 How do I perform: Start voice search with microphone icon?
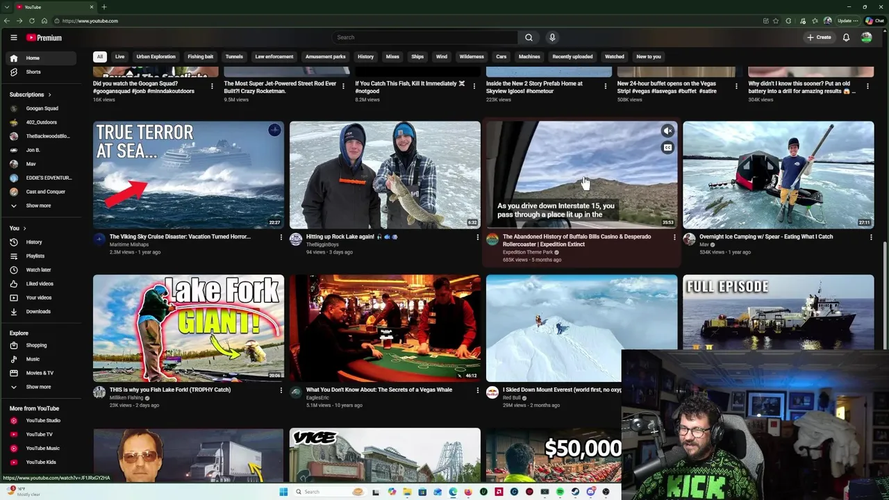pos(552,37)
